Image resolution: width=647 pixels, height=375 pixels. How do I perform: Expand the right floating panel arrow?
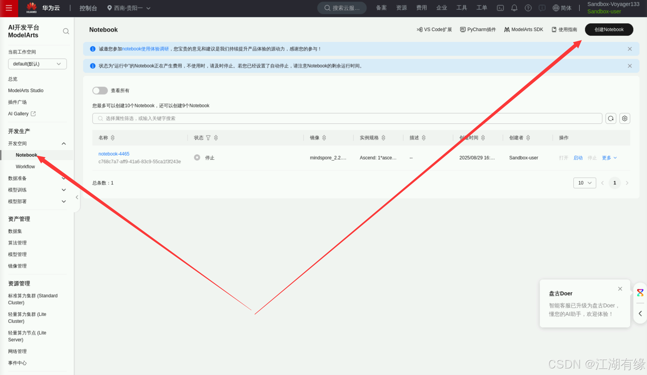(x=640, y=313)
